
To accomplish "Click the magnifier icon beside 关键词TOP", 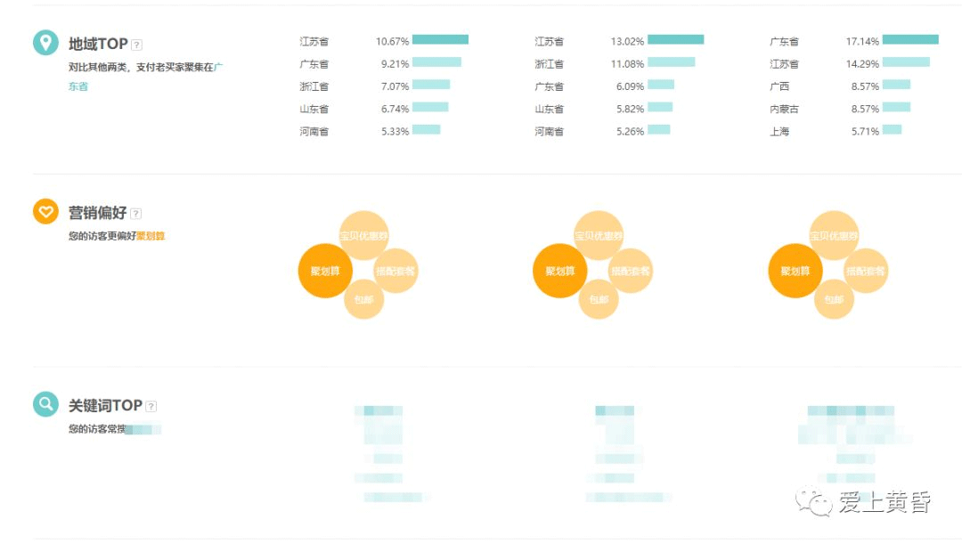I will (45, 404).
